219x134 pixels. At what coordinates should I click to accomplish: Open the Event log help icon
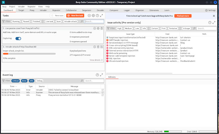pos(97,75)
